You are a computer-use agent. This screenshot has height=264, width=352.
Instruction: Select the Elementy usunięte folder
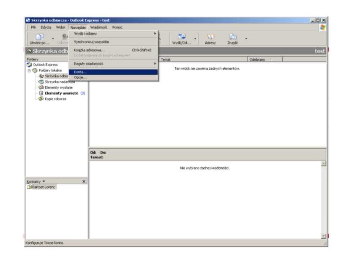click(x=61, y=93)
